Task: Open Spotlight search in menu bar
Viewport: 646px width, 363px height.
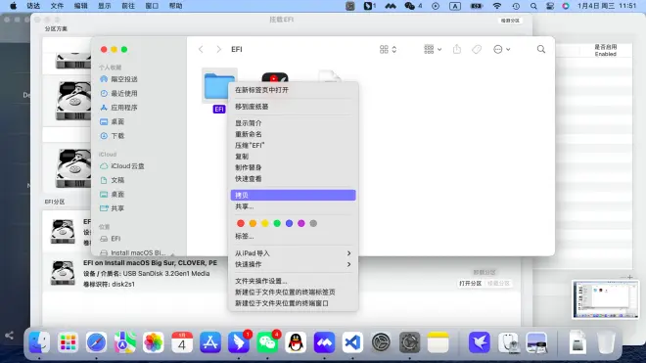Action: coord(533,6)
